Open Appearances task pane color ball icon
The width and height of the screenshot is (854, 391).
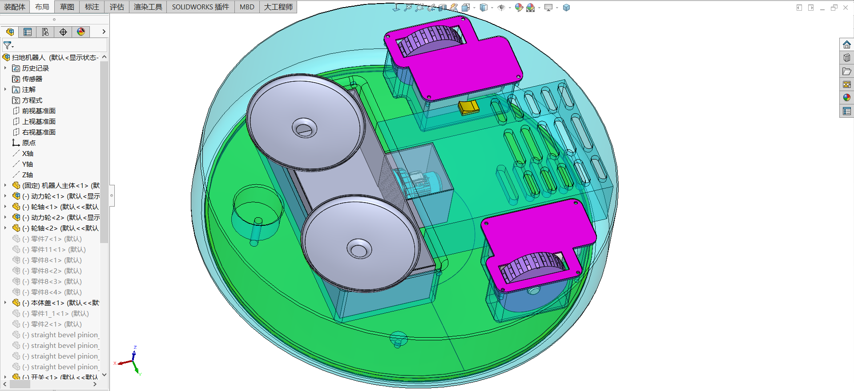tap(847, 98)
